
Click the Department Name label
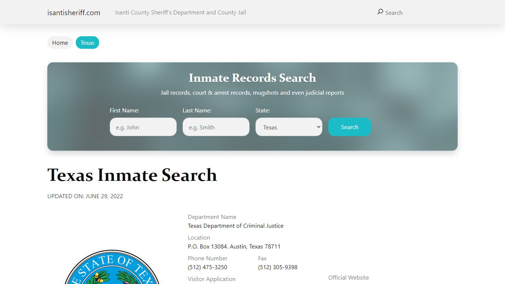click(x=212, y=217)
